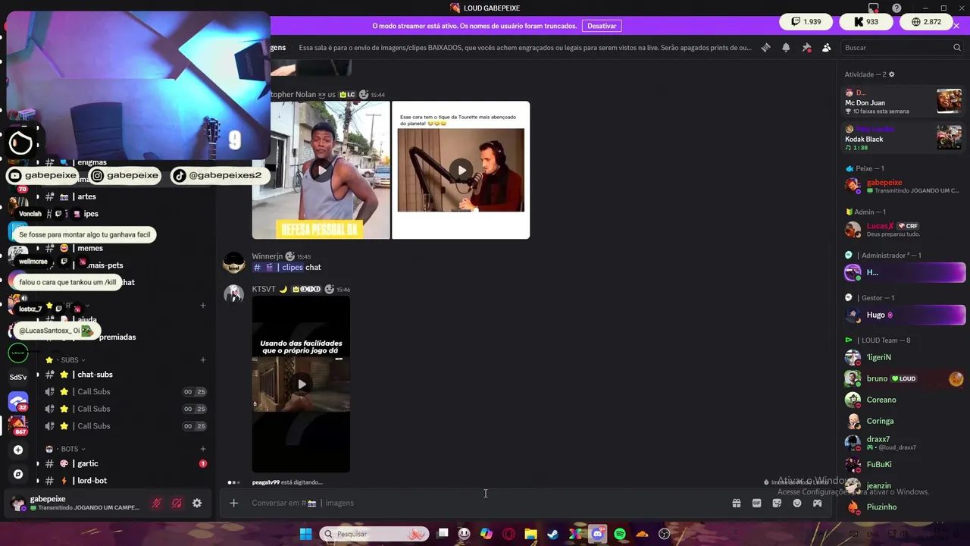Open Atividade settings gear
Screen dimensions: 970x546
[891, 74]
